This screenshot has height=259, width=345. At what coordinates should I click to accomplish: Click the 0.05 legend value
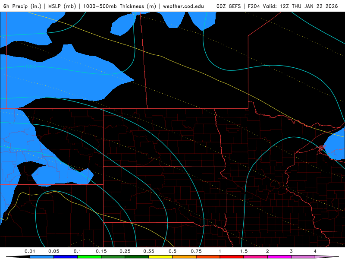pyautogui.click(x=53, y=251)
